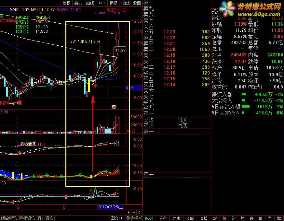The image size is (284, 221).
Task: Click the 总量 value 482733
Action: coord(239,42)
